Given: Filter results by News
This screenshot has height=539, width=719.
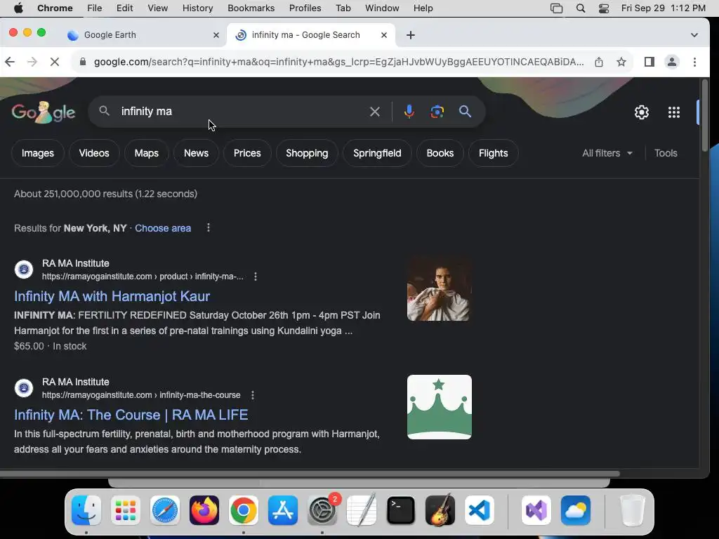Looking at the screenshot, I should 197,153.
